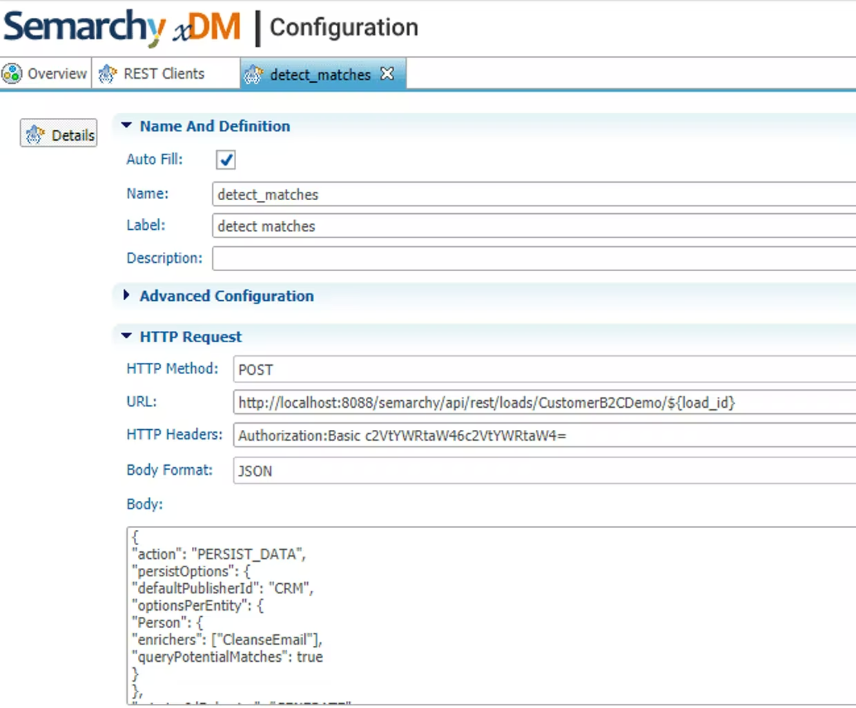Open the Body Format JSON dropdown
This screenshot has width=856, height=708.
click(545, 471)
